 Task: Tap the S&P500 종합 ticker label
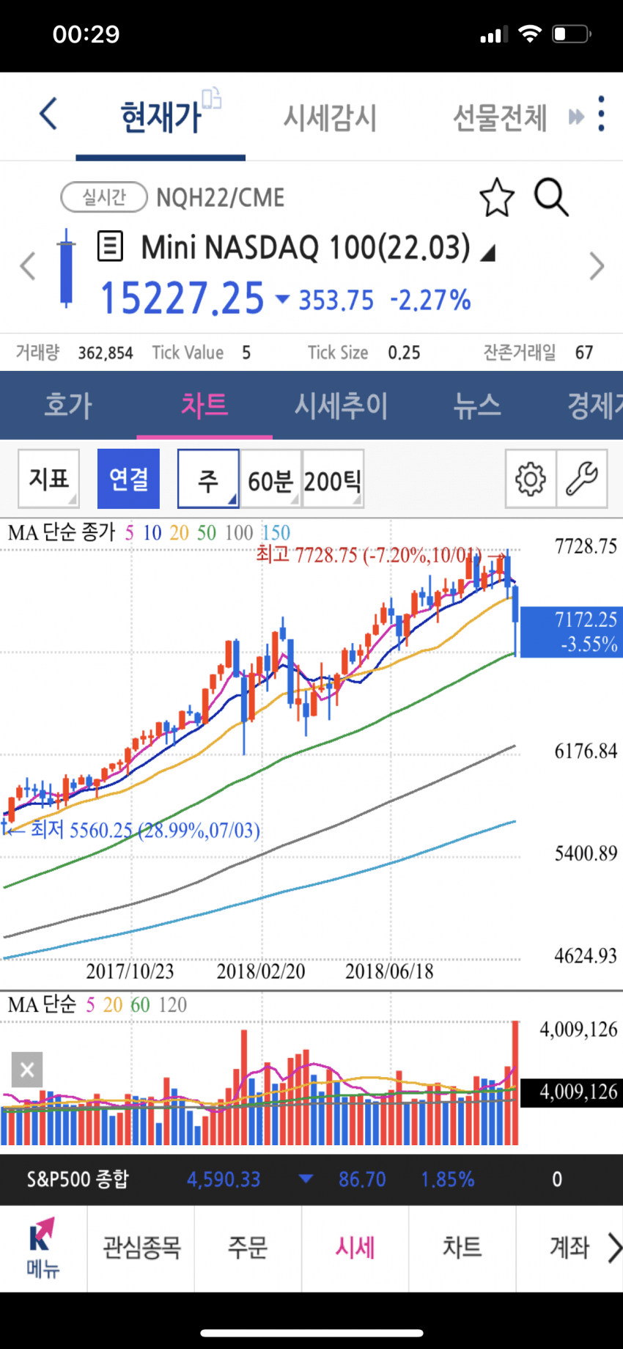[x=78, y=1180]
